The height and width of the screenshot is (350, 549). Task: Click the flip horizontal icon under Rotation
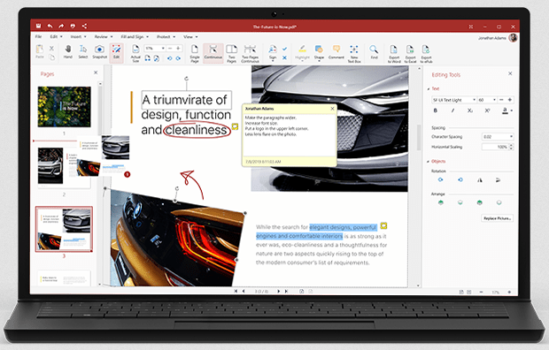[x=480, y=180]
